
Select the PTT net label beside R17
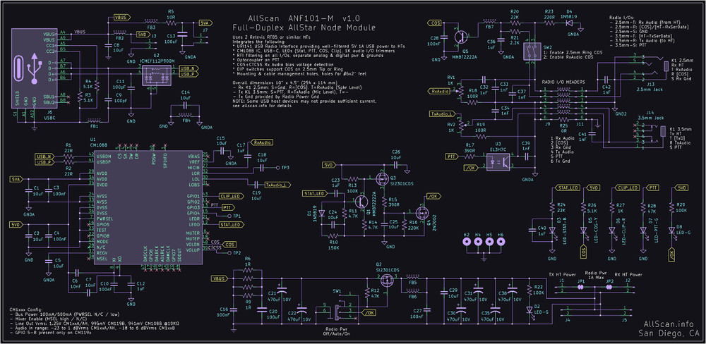451,154
